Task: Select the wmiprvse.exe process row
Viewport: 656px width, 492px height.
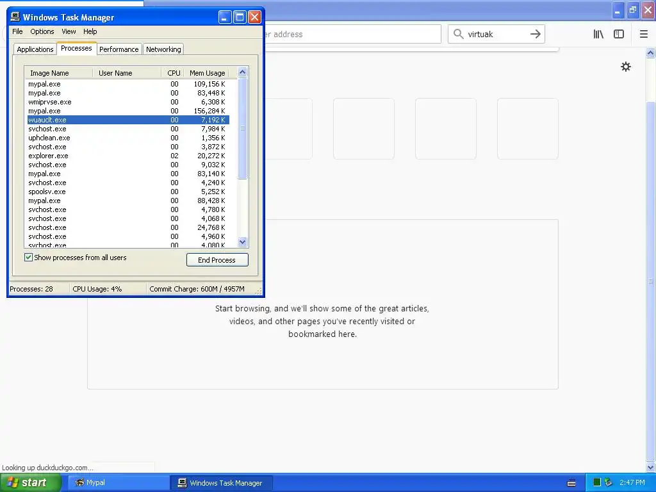Action: 128,102
